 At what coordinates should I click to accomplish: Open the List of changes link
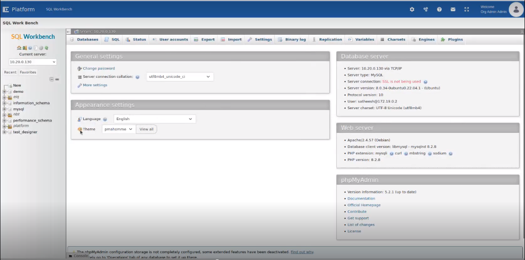pos(361,225)
